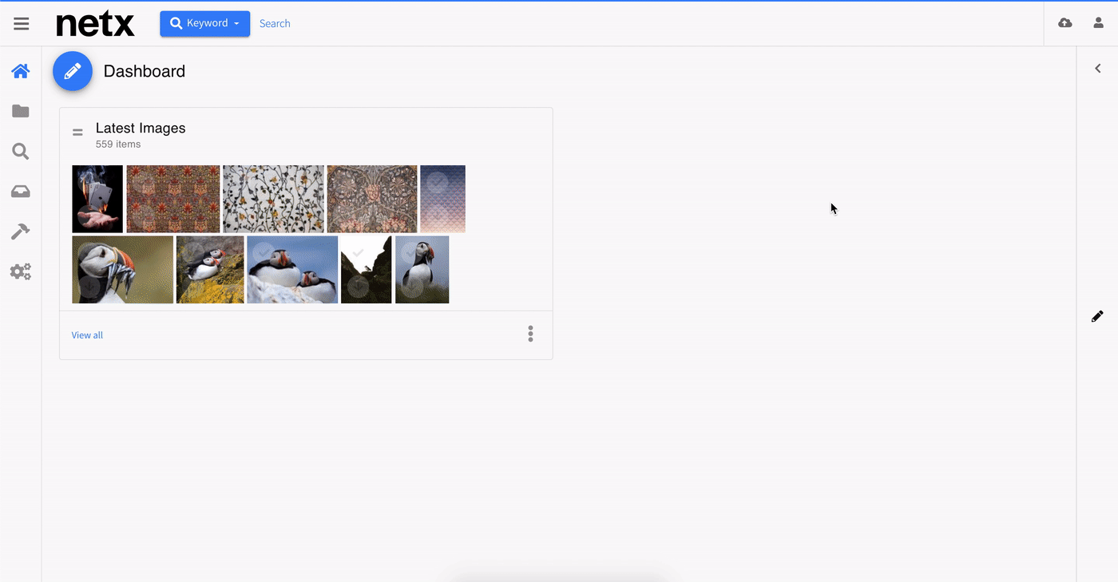Check the select circle on the cliff silhouette image
Viewport: 1118px width, 582px height.
359,253
